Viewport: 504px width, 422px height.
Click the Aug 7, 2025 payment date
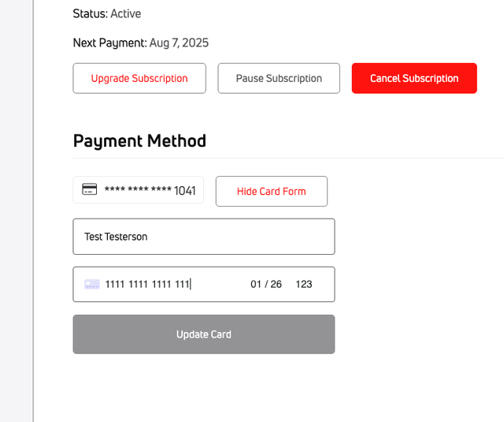click(180, 43)
